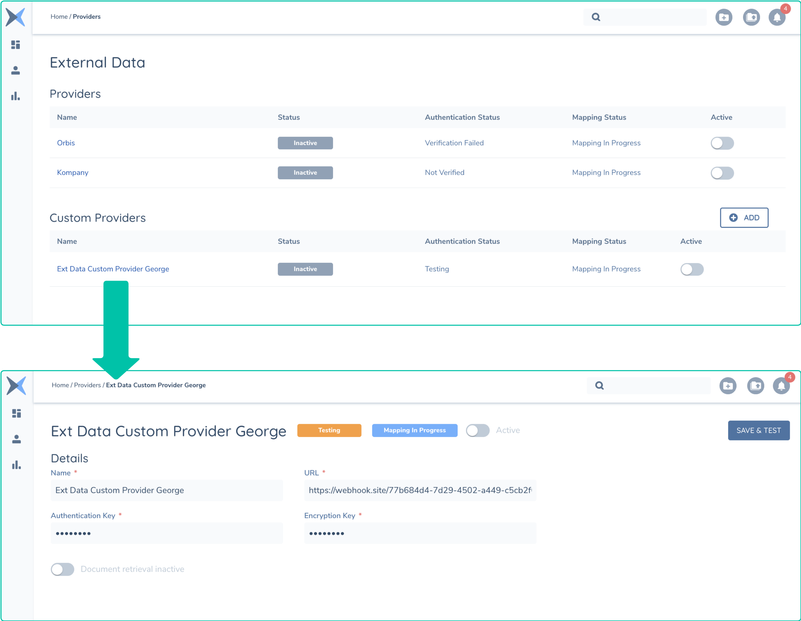Open the bar chart reports icon in top sidebar
Screen dimensions: 801x621
(x=15, y=96)
